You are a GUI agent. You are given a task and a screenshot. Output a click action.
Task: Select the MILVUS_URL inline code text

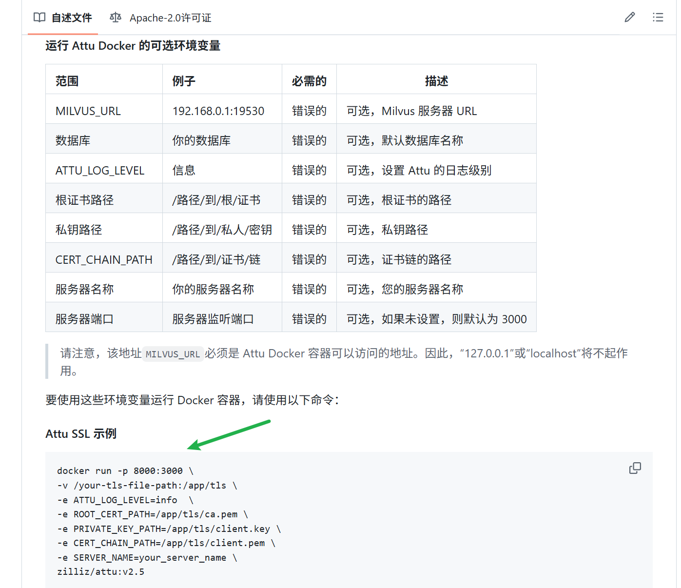[x=173, y=354]
